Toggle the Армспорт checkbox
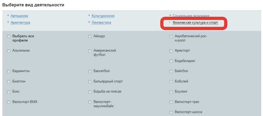 point(171,51)
